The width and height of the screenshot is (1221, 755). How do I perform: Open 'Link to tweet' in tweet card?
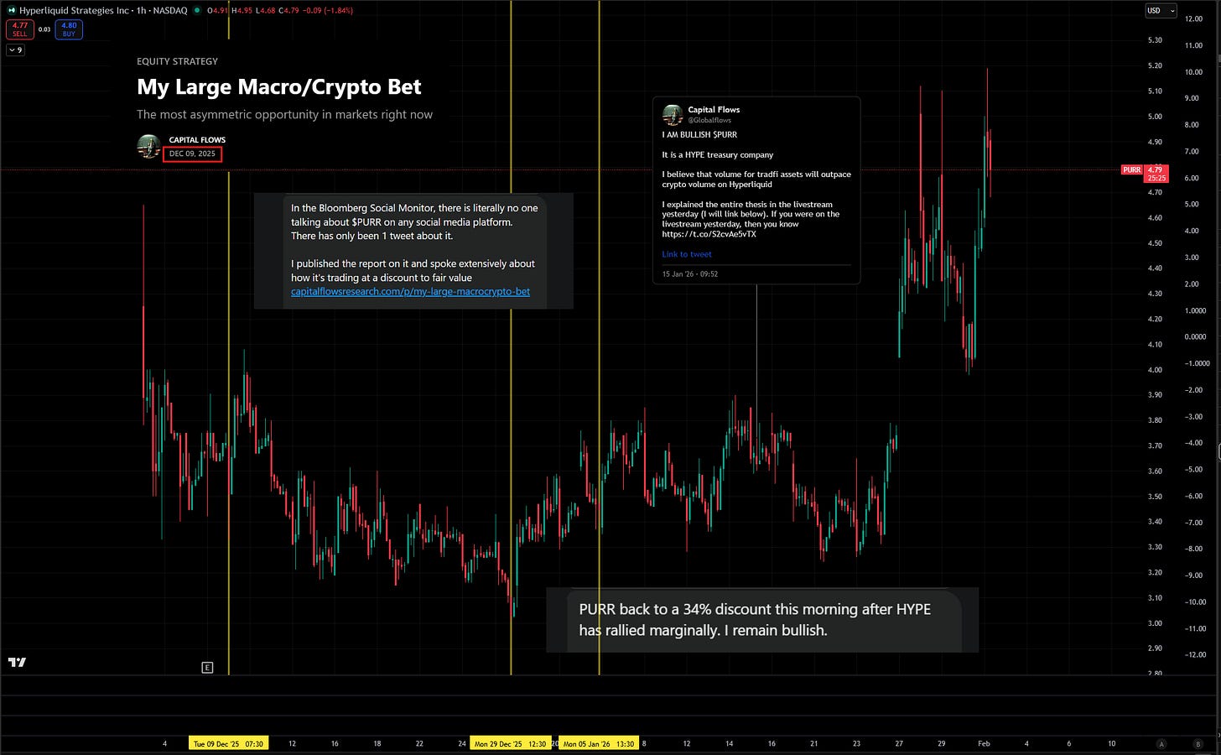[686, 254]
